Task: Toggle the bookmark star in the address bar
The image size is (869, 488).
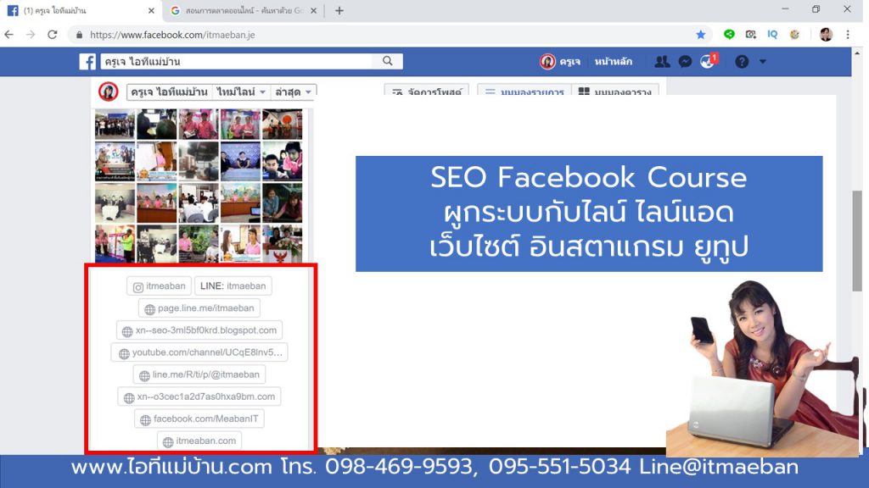Action: coord(699,34)
